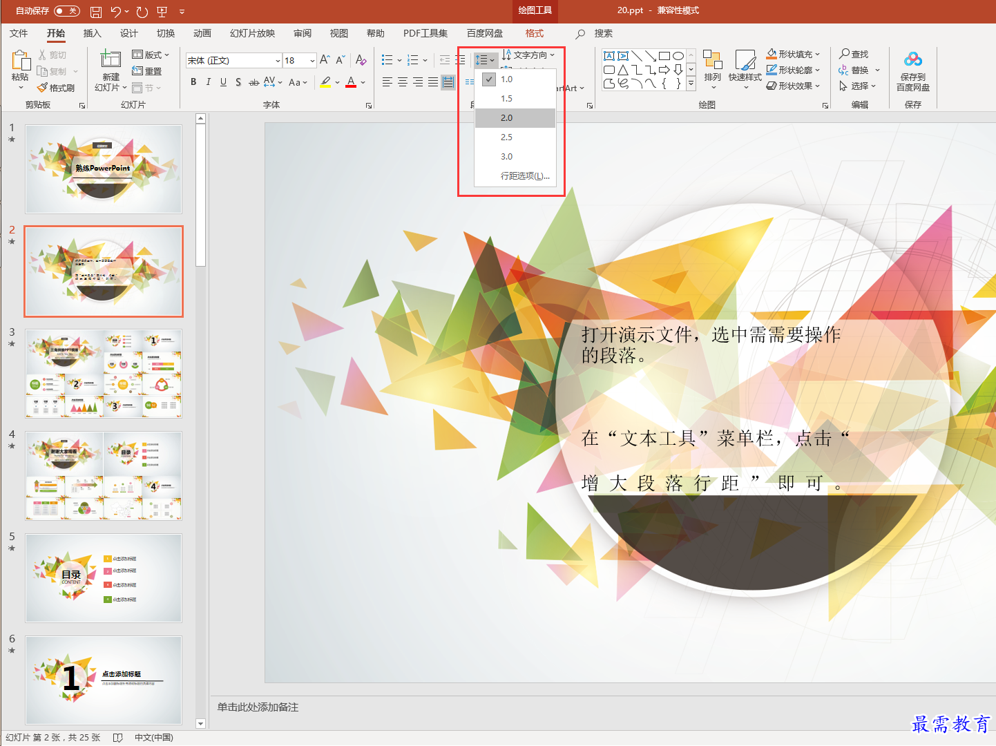Toggle Bold formatting
The width and height of the screenshot is (996, 746).
tap(193, 82)
